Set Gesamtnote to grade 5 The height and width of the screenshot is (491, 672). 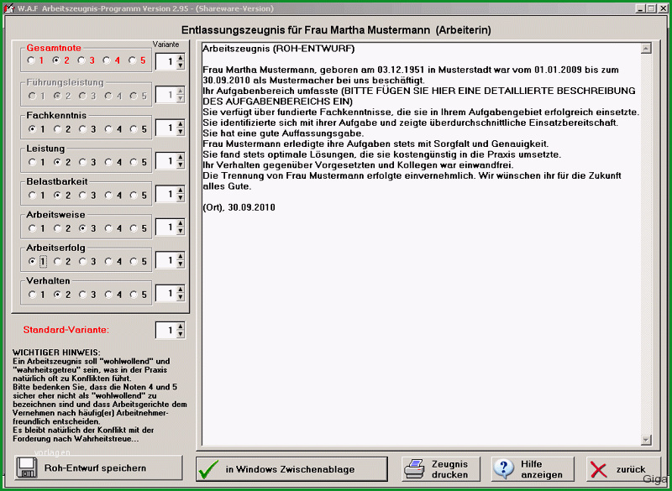click(133, 60)
